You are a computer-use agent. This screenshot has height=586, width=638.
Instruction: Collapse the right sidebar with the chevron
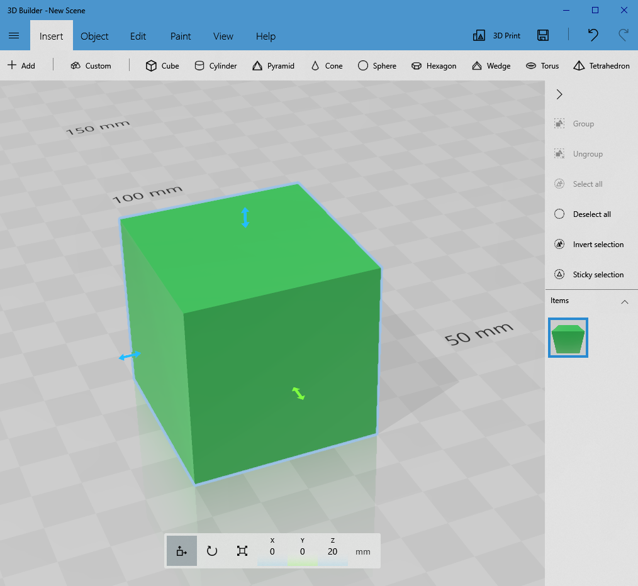559,94
